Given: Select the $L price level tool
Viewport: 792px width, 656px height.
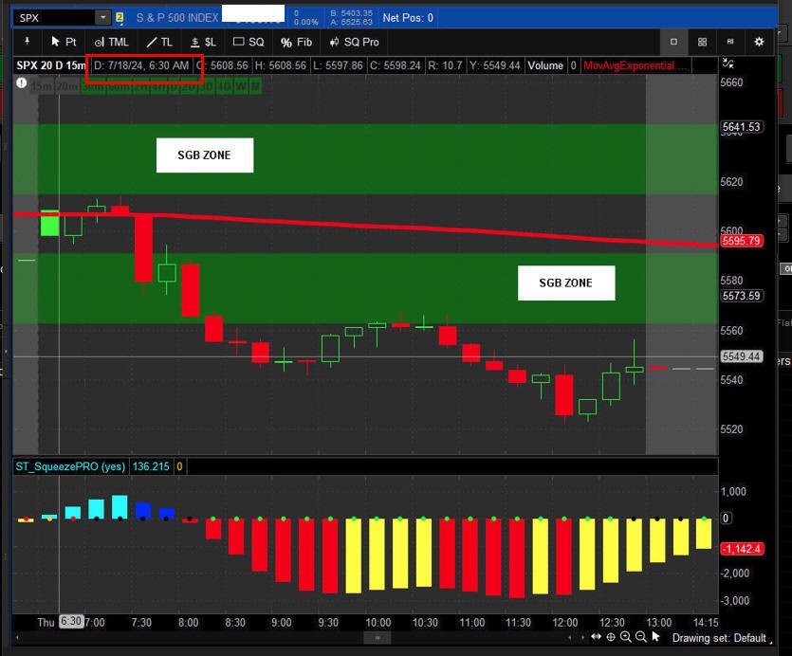Looking at the screenshot, I should coord(203,42).
